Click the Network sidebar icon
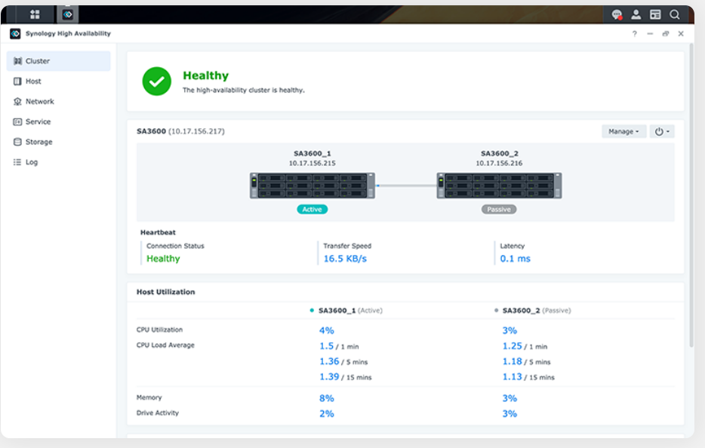 [x=17, y=102]
